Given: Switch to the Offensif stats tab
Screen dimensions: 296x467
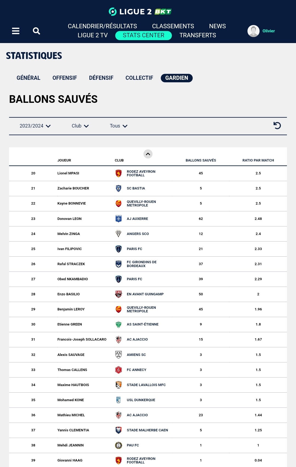Looking at the screenshot, I should coord(65,78).
